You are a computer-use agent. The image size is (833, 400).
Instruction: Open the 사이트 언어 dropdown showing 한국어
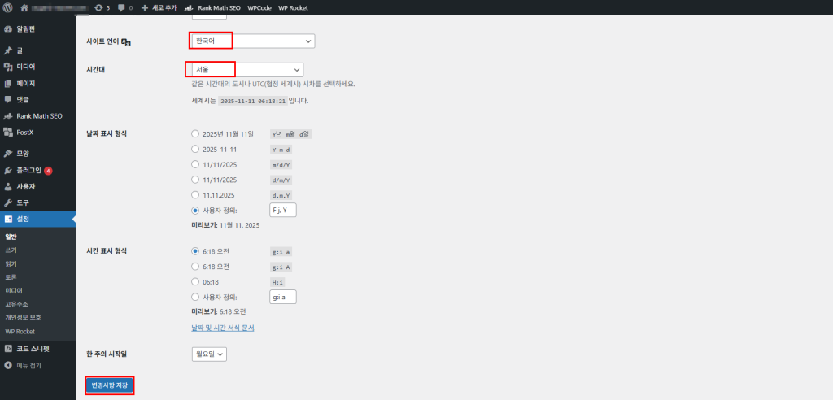click(x=253, y=41)
